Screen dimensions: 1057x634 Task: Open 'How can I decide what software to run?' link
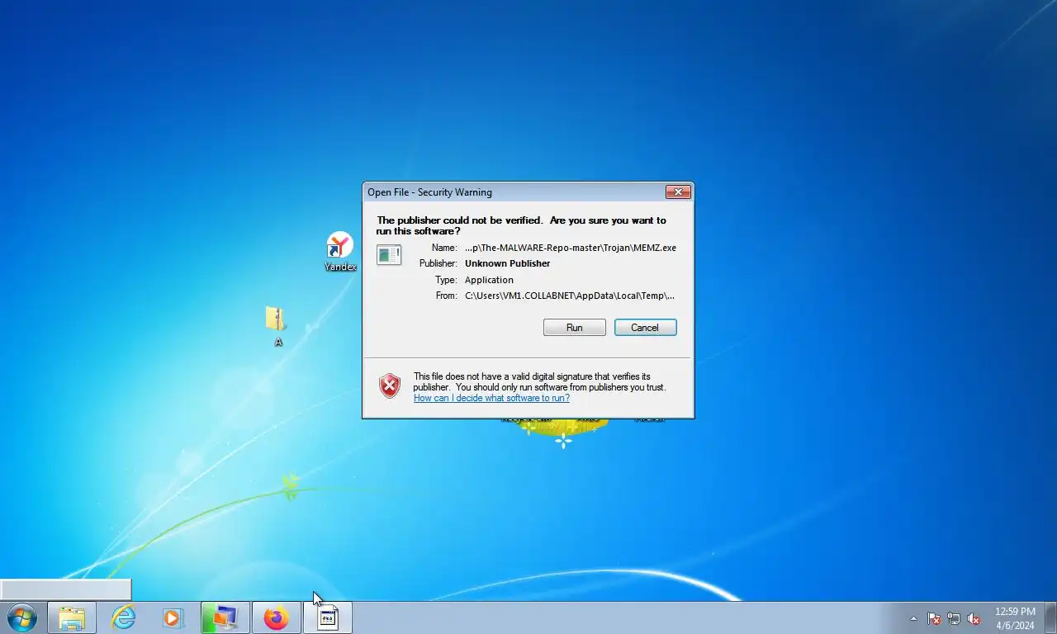[x=491, y=398]
